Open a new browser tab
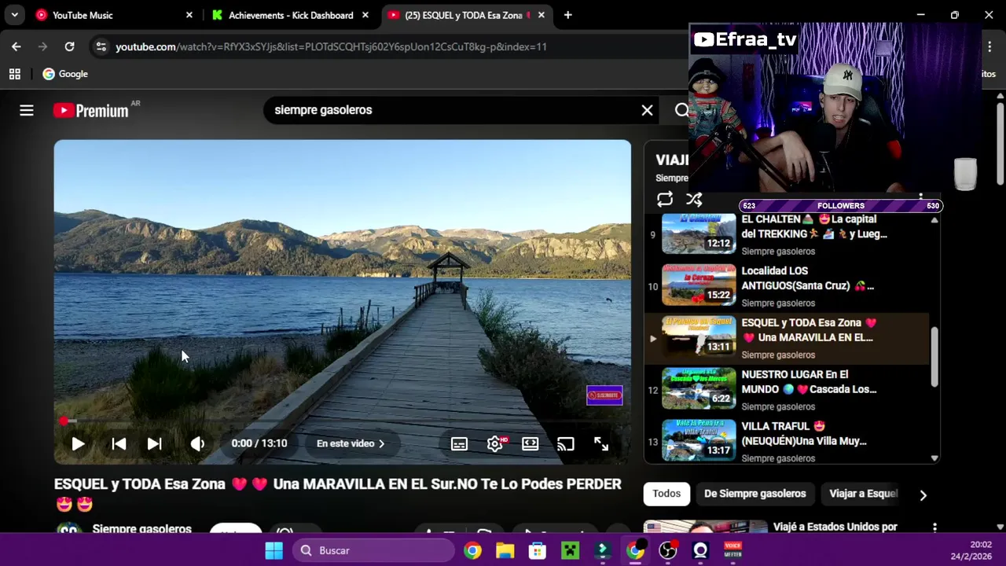This screenshot has height=566, width=1006. click(567, 15)
